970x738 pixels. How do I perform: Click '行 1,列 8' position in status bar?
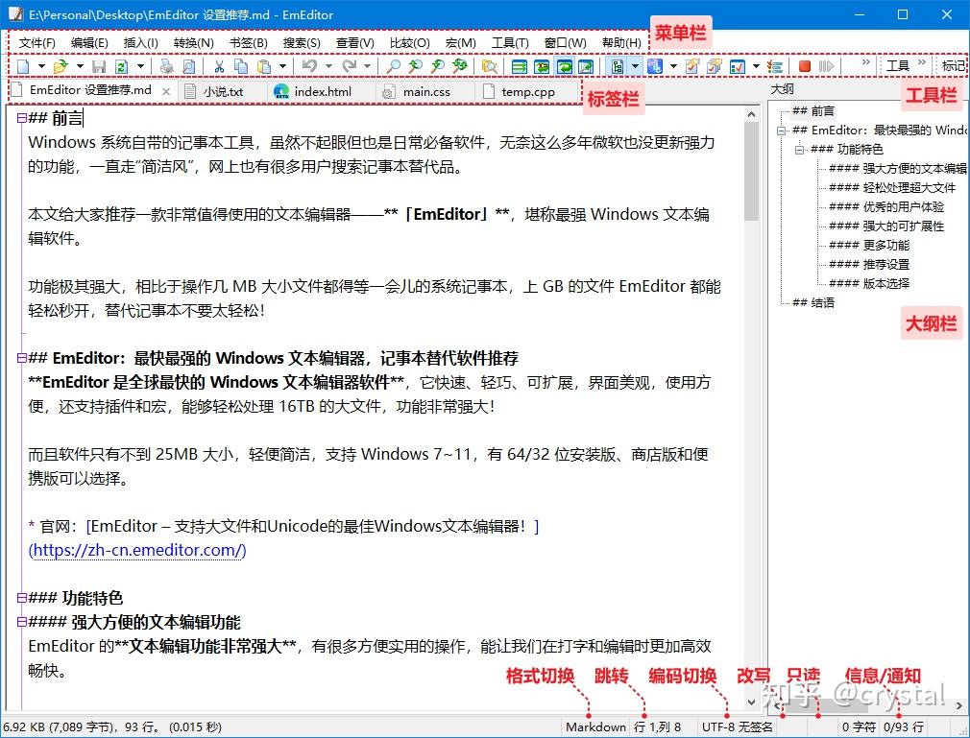[x=657, y=726]
